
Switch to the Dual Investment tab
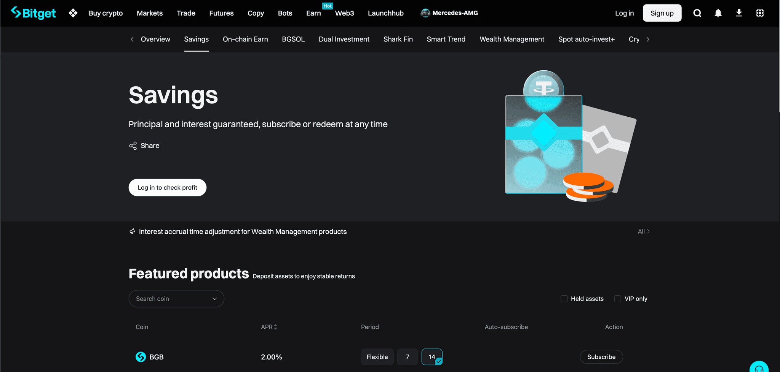click(344, 39)
